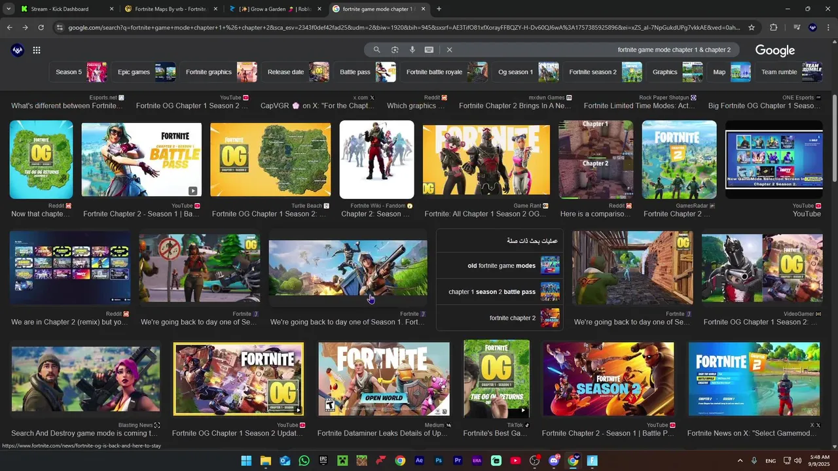Open Photoshop from taskbar
The height and width of the screenshot is (471, 838).
439,461
